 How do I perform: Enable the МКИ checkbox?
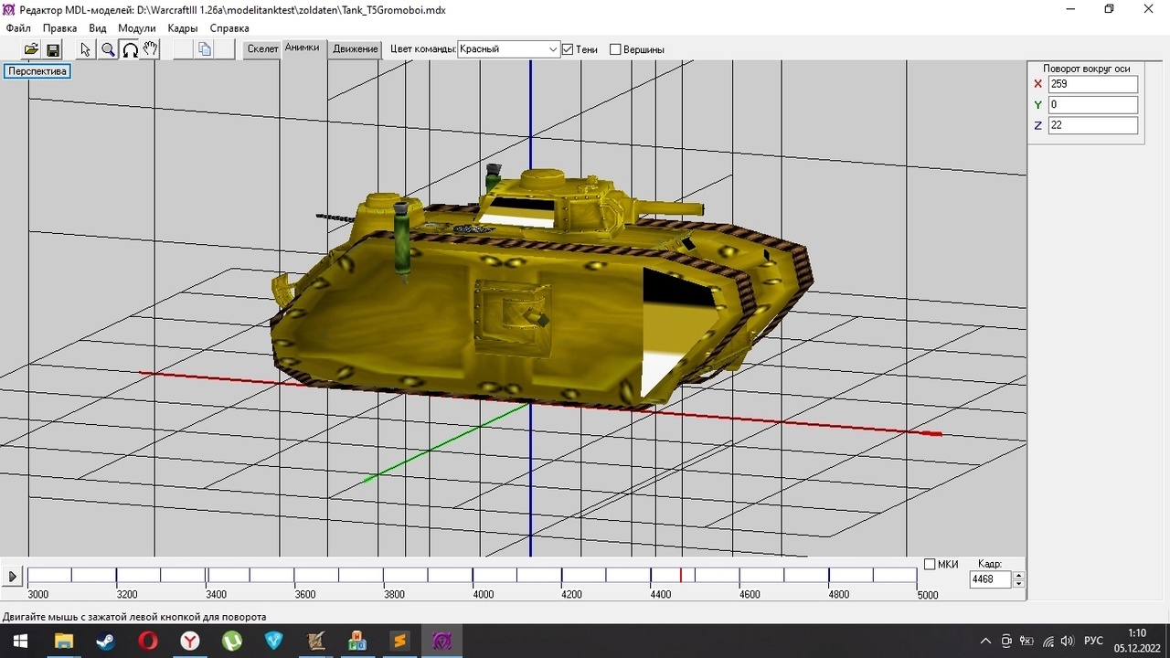click(930, 565)
